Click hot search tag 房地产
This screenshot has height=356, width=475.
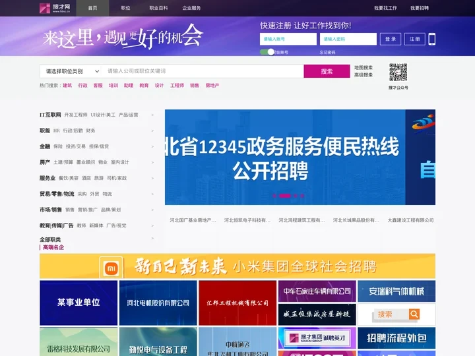tap(212, 85)
